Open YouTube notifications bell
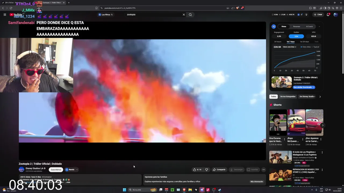This screenshot has height=193, width=344. pos(328,14)
